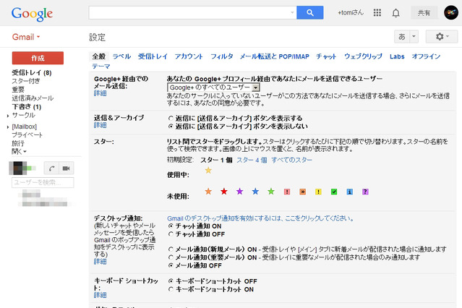Switch to the 受信トレイ settings tab
Screen dimensions: 462x308
point(153,56)
